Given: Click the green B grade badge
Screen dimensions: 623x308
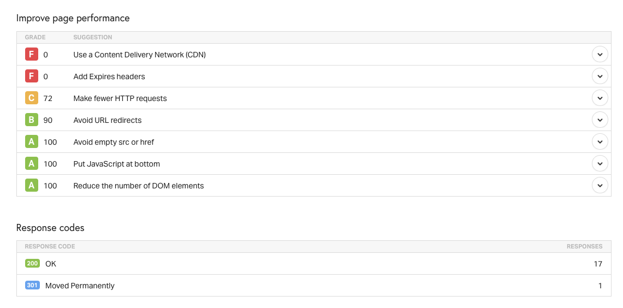Looking at the screenshot, I should coord(31,120).
